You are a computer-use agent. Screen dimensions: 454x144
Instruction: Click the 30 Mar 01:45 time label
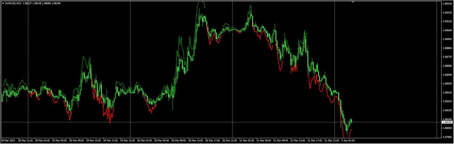pos(145,141)
